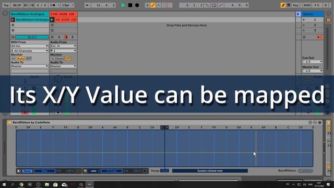Toggle the Punch-In switch icon

(207, 5)
